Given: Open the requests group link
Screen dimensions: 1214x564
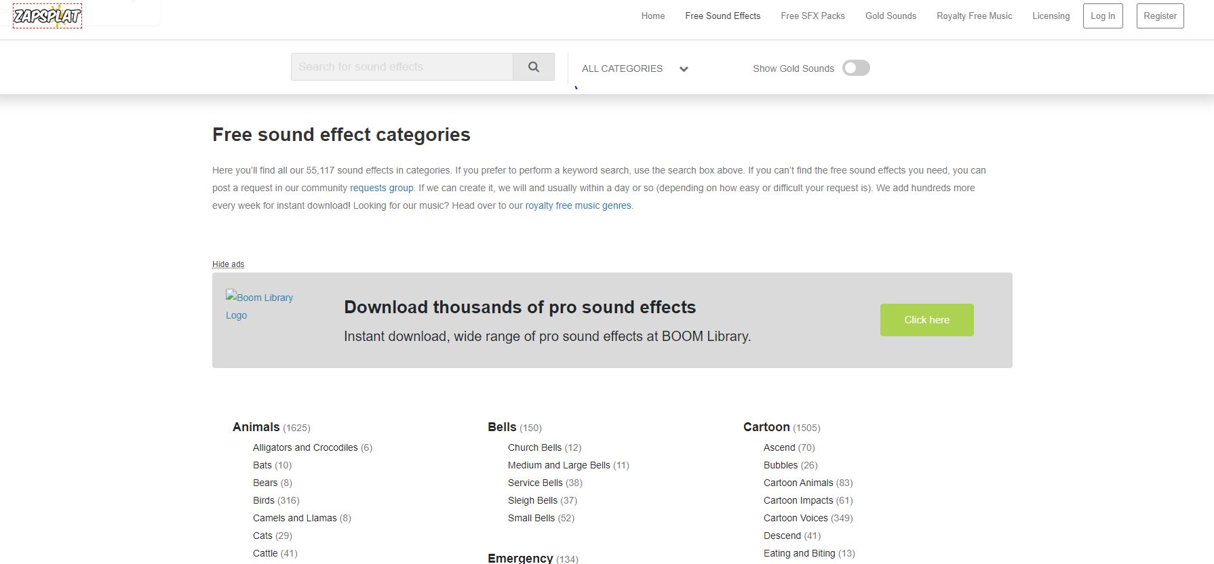Looking at the screenshot, I should tap(382, 188).
